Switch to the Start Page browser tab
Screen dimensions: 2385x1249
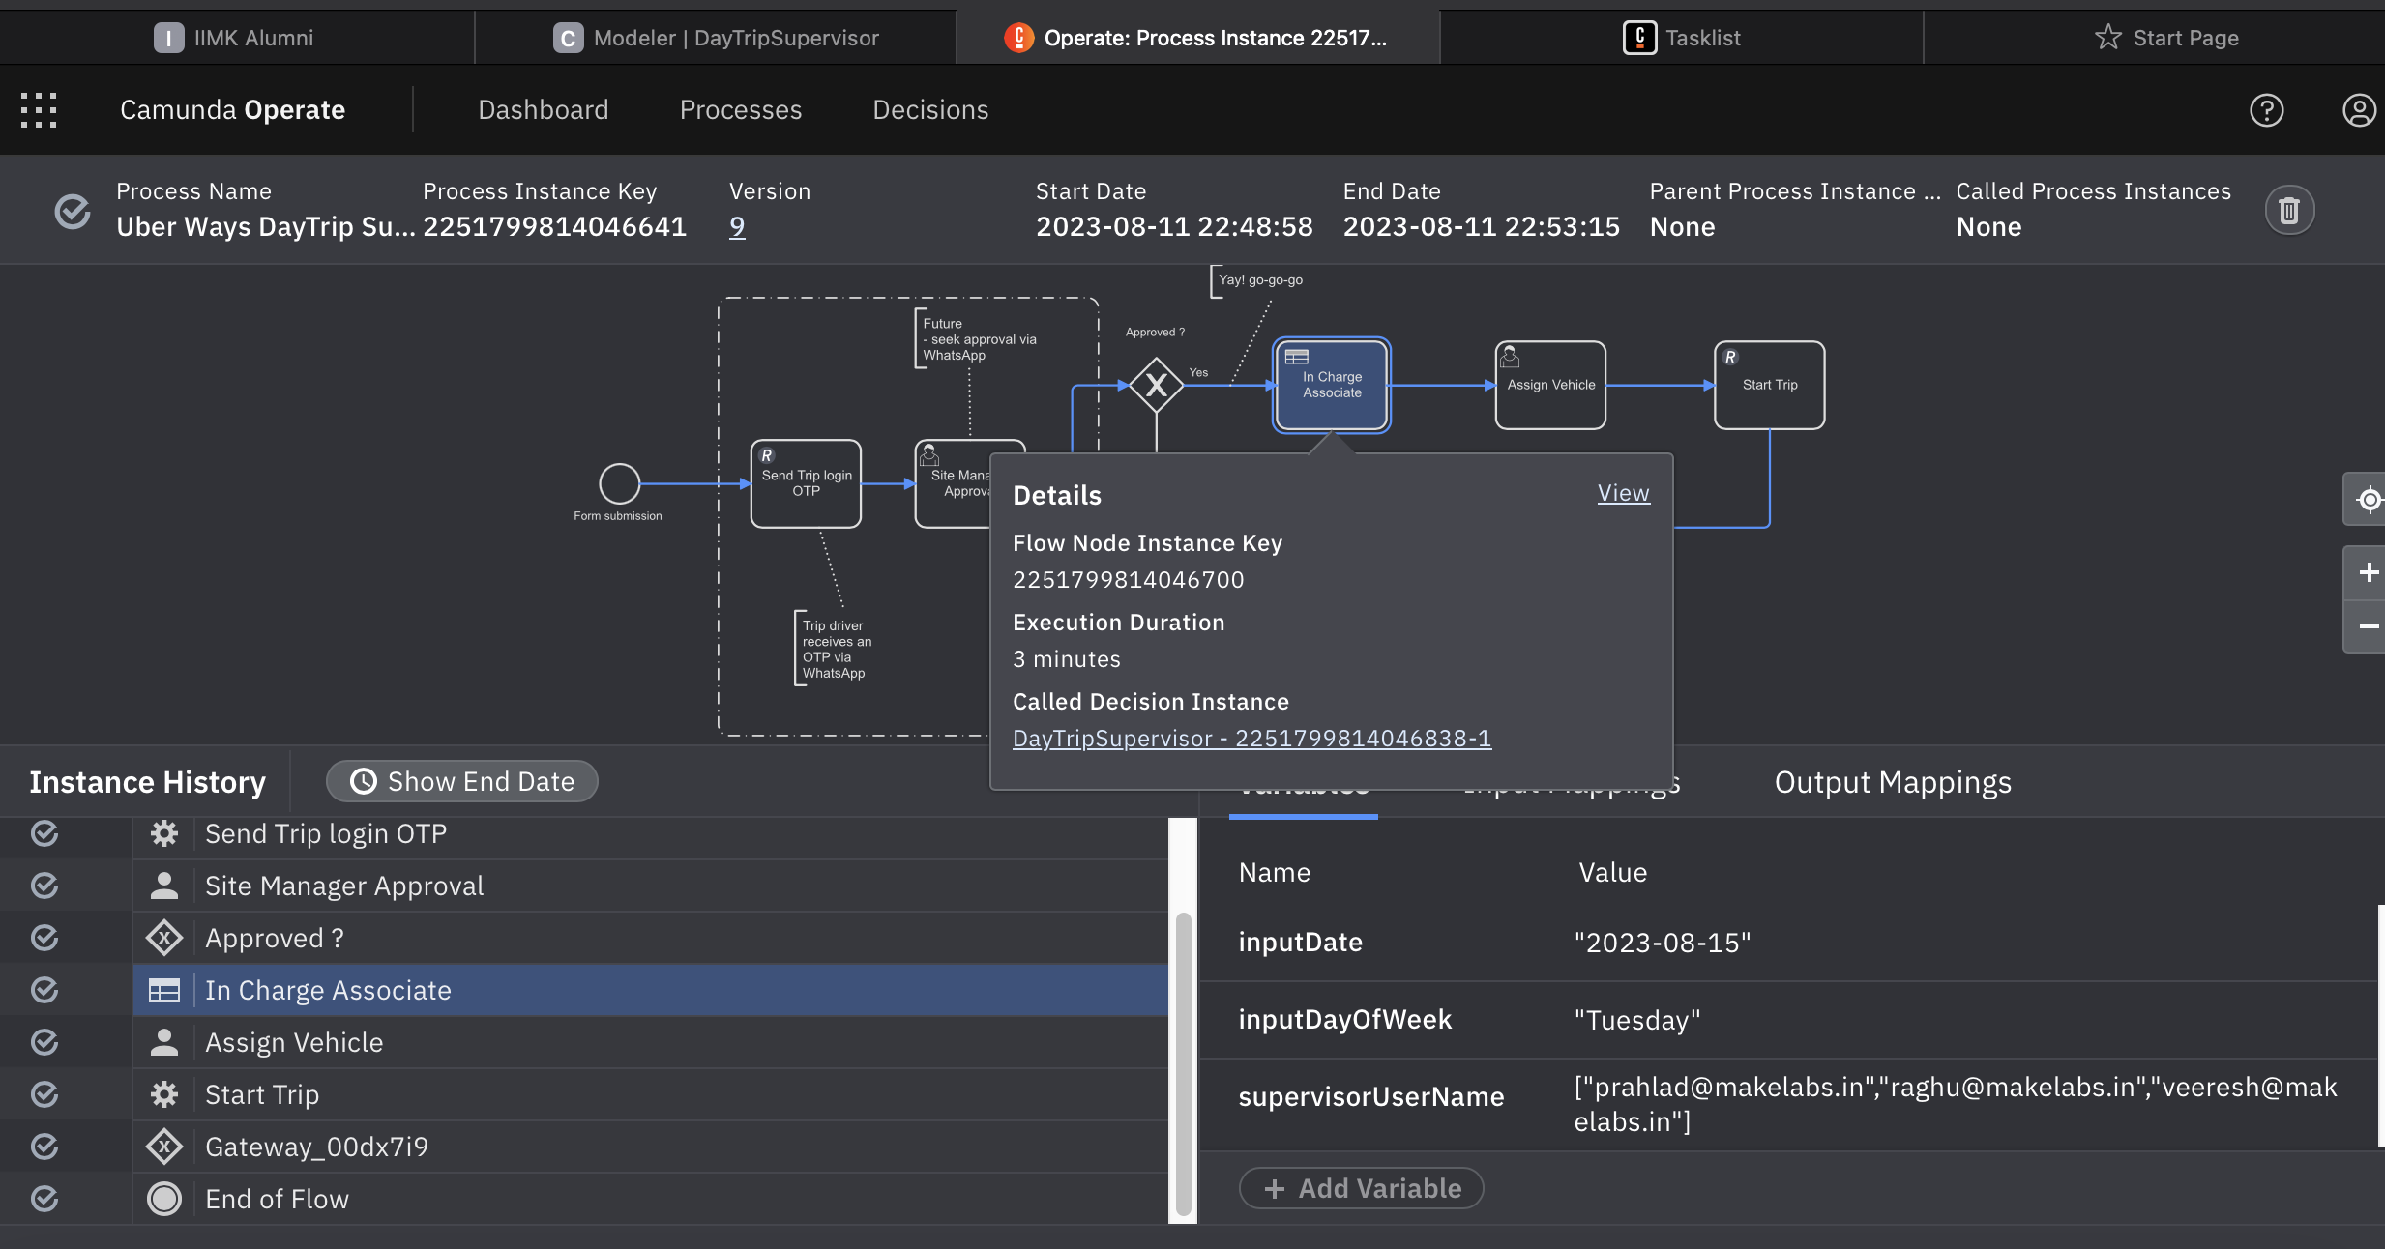pyautogui.click(x=2155, y=38)
